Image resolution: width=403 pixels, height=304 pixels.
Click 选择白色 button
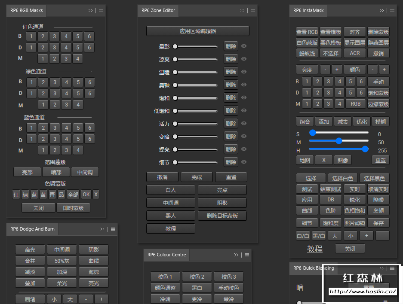coord(342,178)
